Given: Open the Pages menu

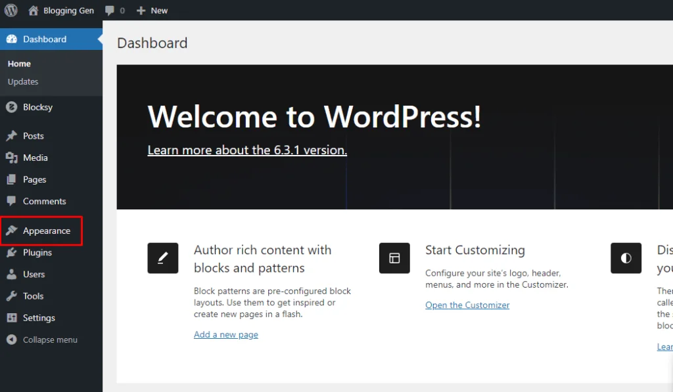Looking at the screenshot, I should (51, 179).
